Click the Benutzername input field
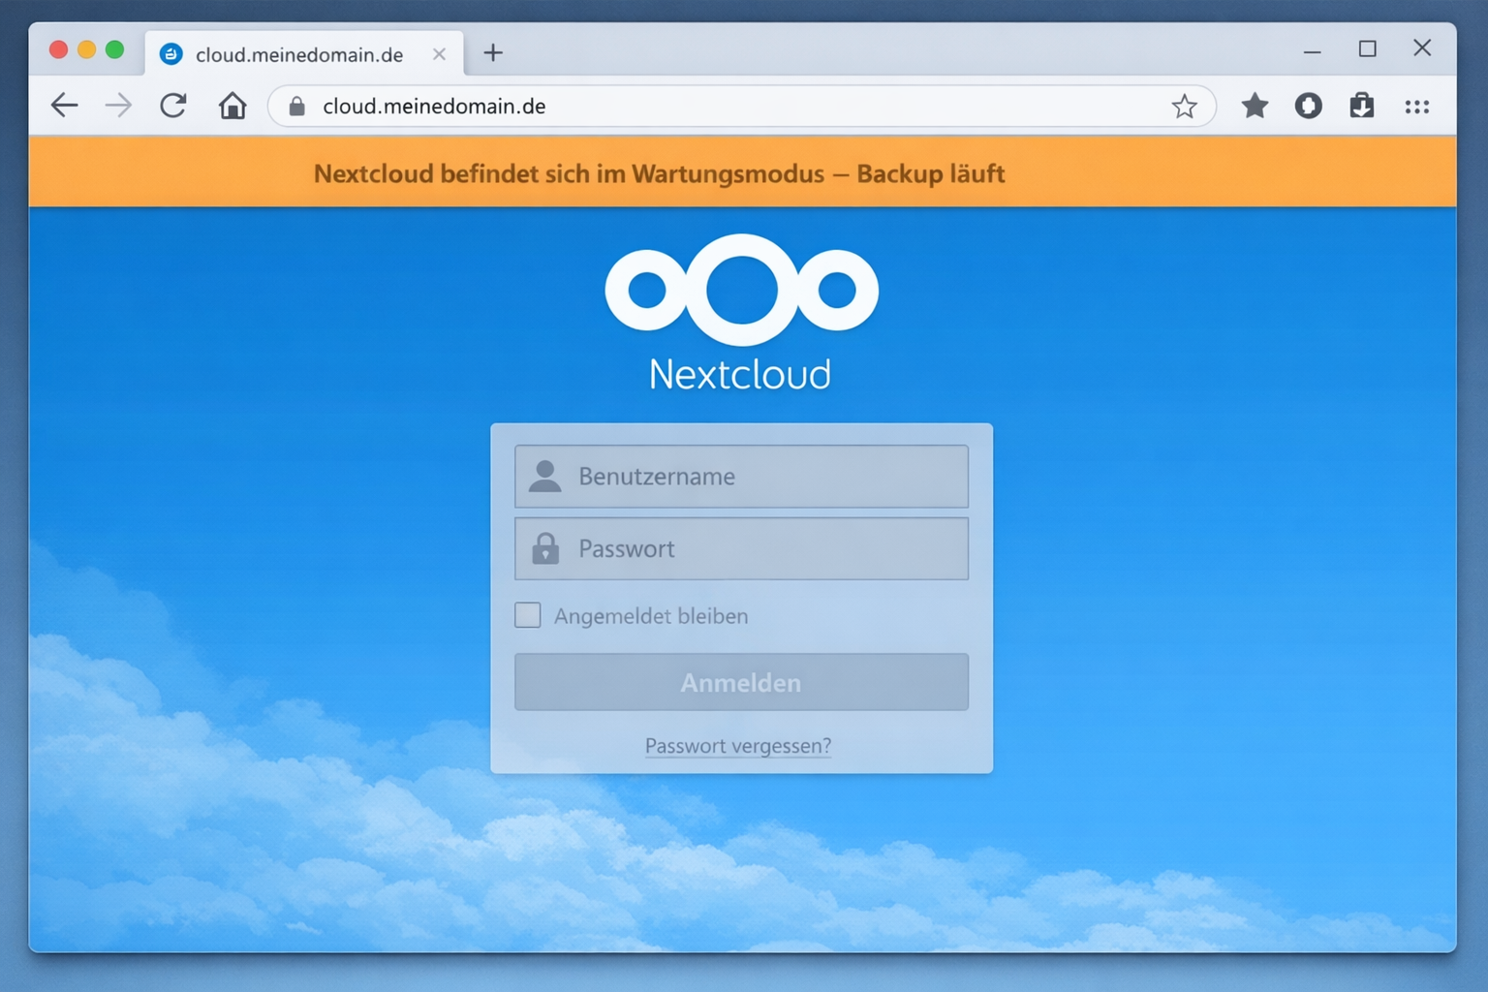 click(741, 476)
